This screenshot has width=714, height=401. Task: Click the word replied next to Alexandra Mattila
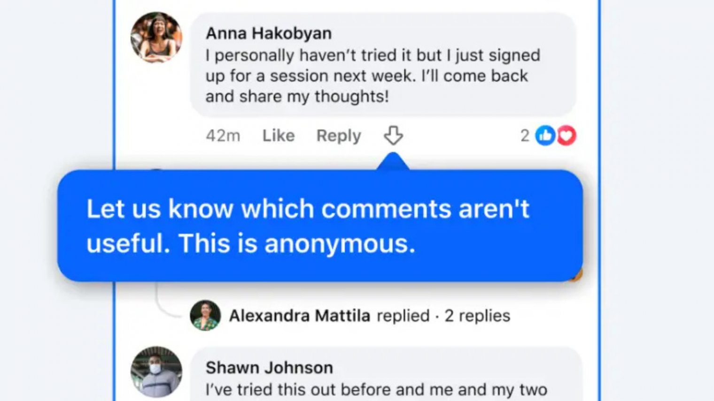(403, 316)
